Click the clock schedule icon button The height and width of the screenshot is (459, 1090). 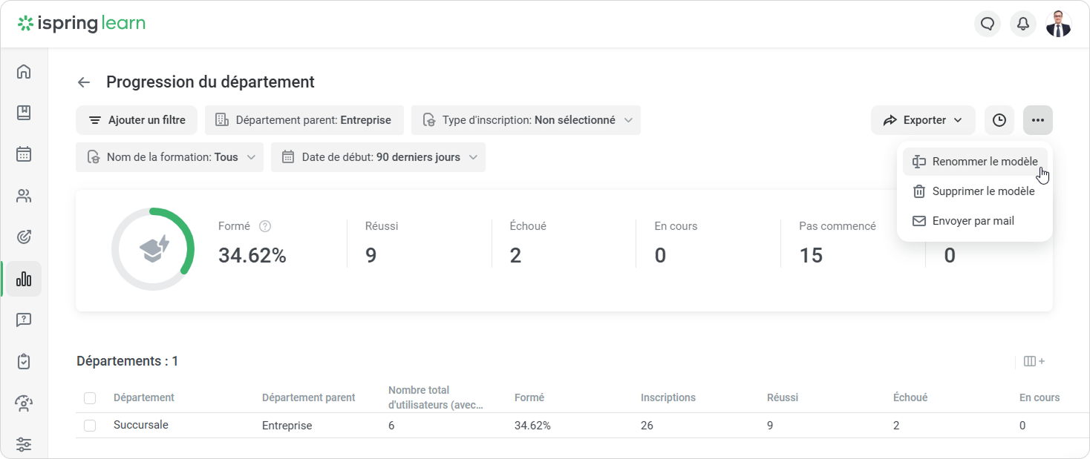click(x=999, y=120)
